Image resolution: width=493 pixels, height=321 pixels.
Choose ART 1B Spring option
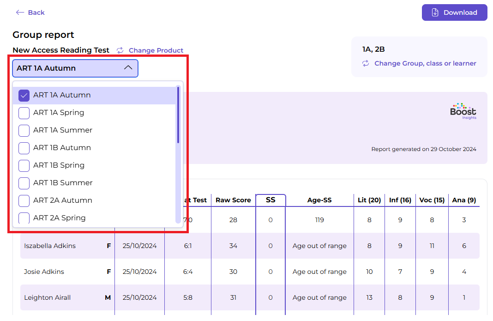click(59, 165)
